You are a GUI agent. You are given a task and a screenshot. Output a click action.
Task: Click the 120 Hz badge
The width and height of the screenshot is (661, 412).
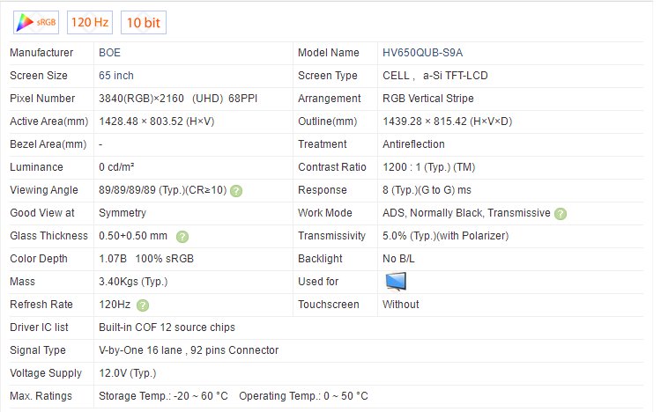[91, 21]
